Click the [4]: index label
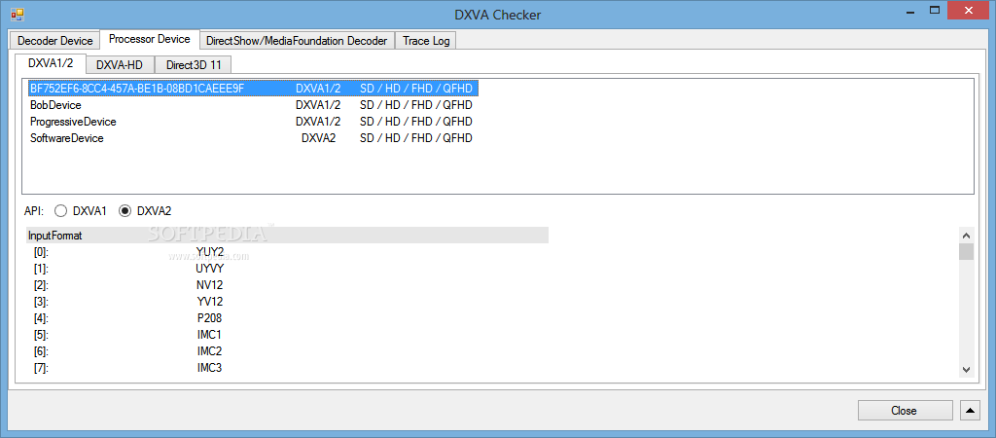 point(41,318)
